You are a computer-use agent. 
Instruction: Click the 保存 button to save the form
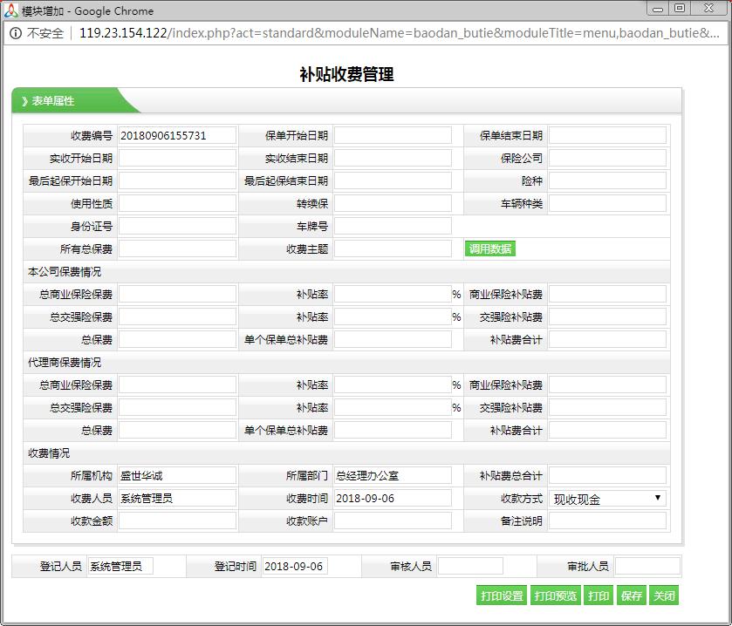(630, 595)
